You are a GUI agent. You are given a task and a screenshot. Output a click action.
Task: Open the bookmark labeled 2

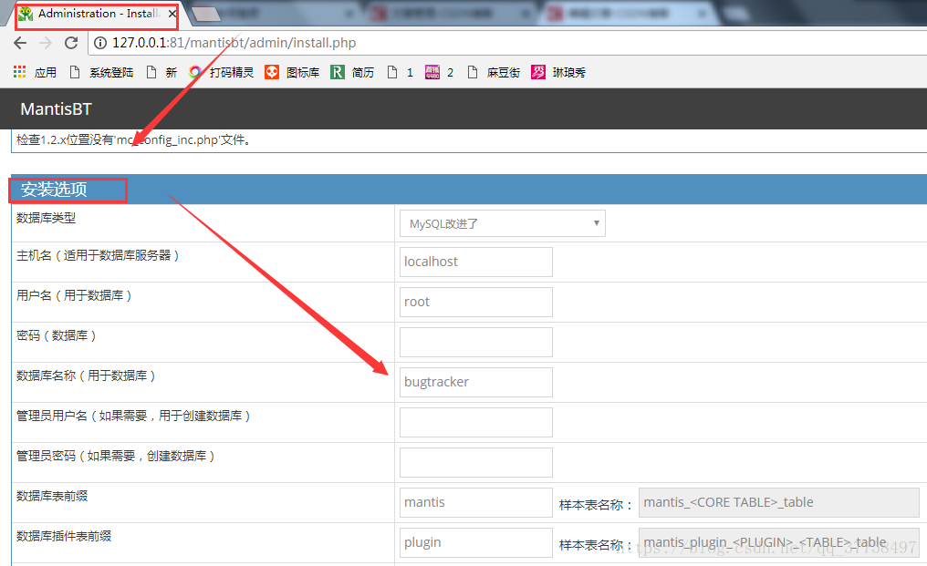click(439, 72)
